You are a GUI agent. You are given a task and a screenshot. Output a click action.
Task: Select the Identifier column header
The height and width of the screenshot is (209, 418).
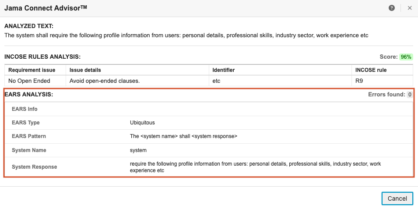224,70
